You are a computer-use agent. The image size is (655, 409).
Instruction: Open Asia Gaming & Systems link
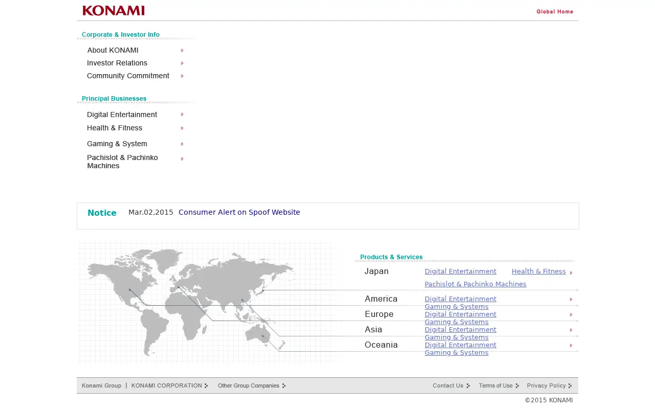pyautogui.click(x=456, y=337)
